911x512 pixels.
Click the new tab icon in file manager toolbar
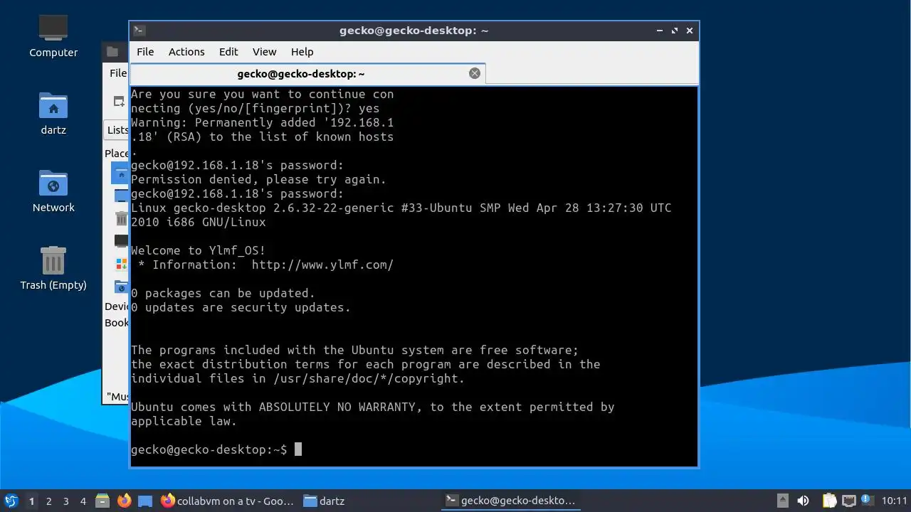pos(119,102)
